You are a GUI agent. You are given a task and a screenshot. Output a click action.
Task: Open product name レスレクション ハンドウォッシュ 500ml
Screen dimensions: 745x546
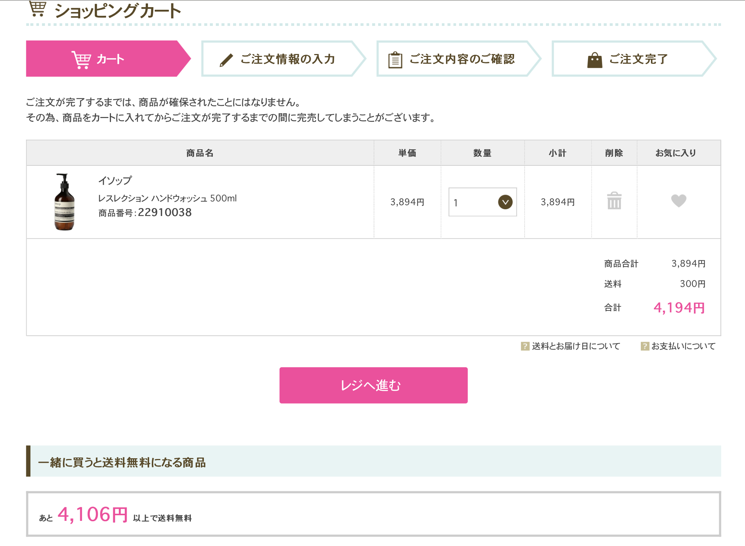tap(168, 198)
